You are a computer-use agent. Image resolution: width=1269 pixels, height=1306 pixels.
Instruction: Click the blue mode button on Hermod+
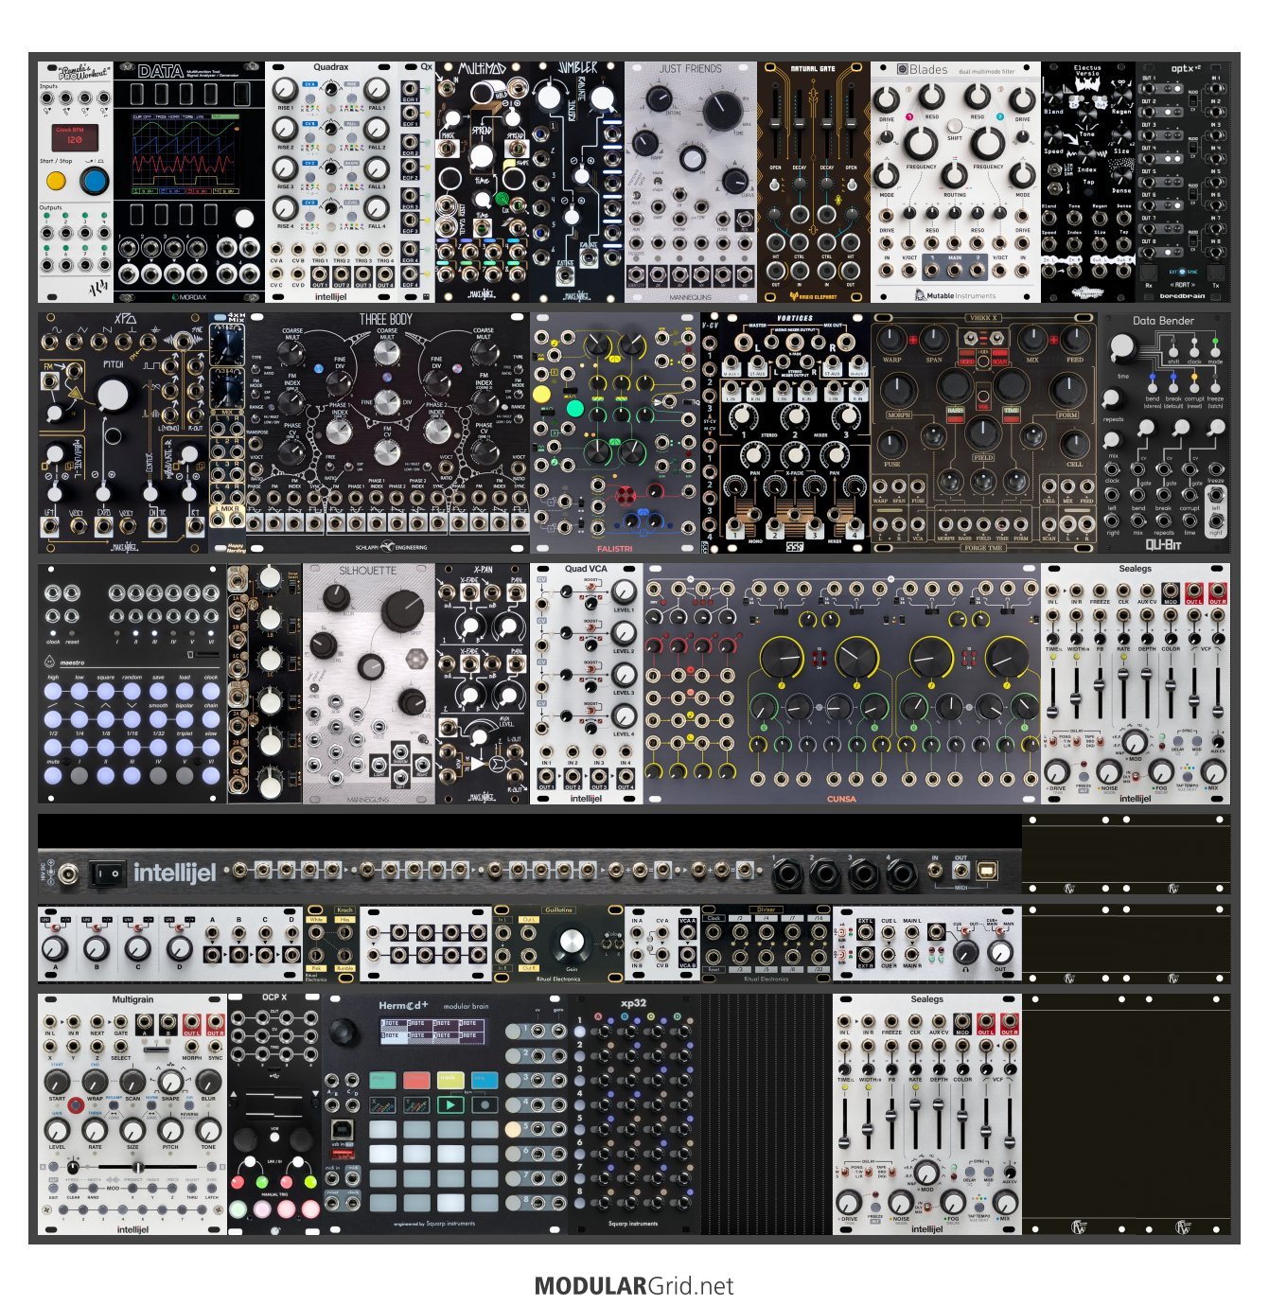[485, 1080]
